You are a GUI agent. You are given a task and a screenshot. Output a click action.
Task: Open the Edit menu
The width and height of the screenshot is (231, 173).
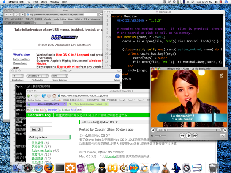(35, 2)
